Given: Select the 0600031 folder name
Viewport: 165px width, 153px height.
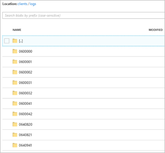Looking at the screenshot, I should click(x=25, y=83).
